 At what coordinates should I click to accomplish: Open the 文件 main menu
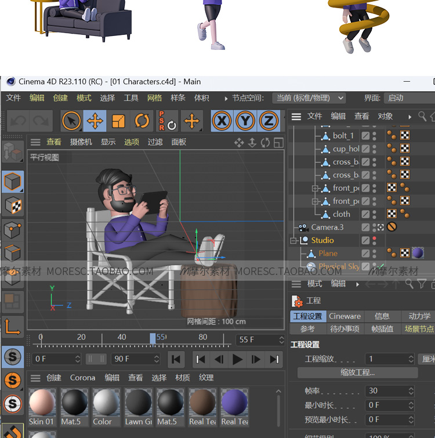pyautogui.click(x=13, y=98)
